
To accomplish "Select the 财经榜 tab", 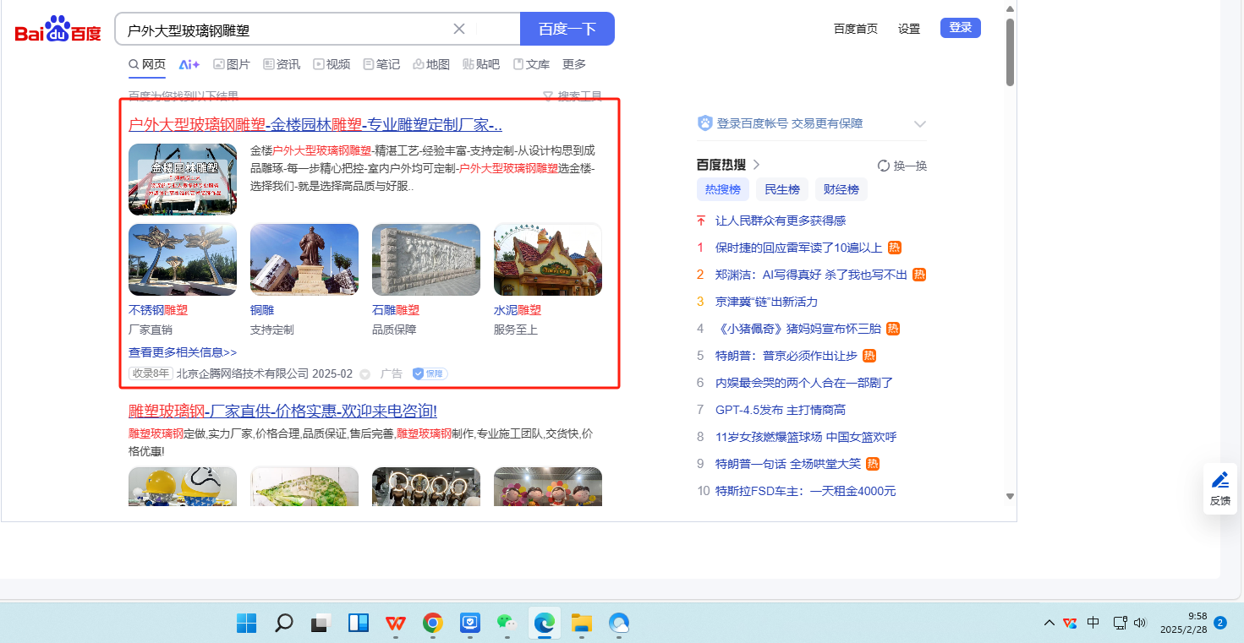I will tap(841, 189).
